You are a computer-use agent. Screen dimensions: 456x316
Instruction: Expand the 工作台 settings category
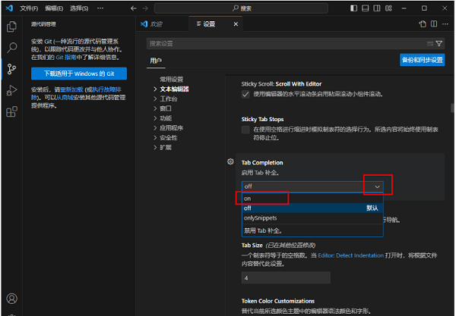pyautogui.click(x=168, y=99)
